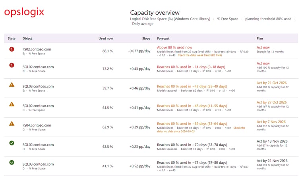Click the 'planning threshold 80% used' subtitle text

click(268, 19)
